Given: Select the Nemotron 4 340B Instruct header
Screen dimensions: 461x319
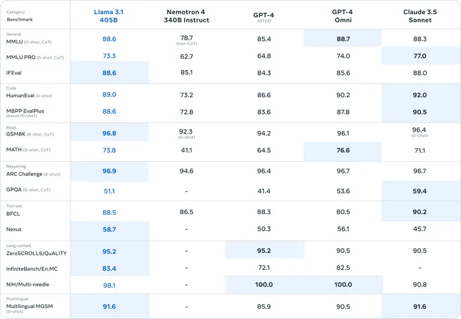Looking at the screenshot, I should coord(187,16).
